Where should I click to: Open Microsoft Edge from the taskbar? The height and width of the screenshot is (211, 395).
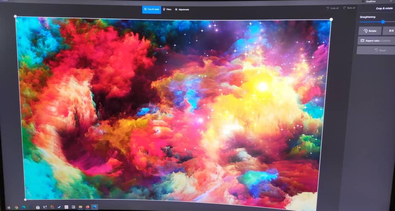24,207
